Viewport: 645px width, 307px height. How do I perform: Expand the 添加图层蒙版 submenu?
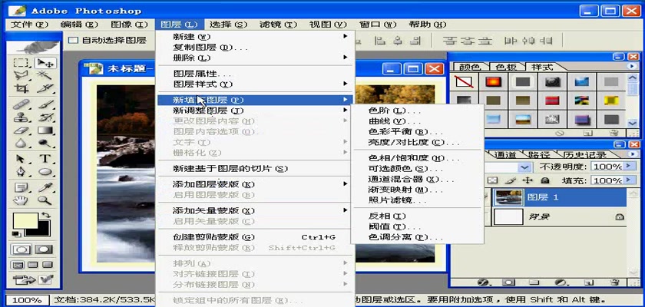[x=255, y=184]
